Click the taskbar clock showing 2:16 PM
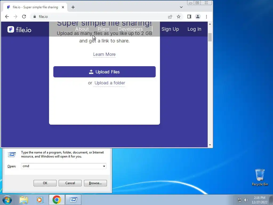The height and width of the screenshot is (205, 273). [259, 200]
